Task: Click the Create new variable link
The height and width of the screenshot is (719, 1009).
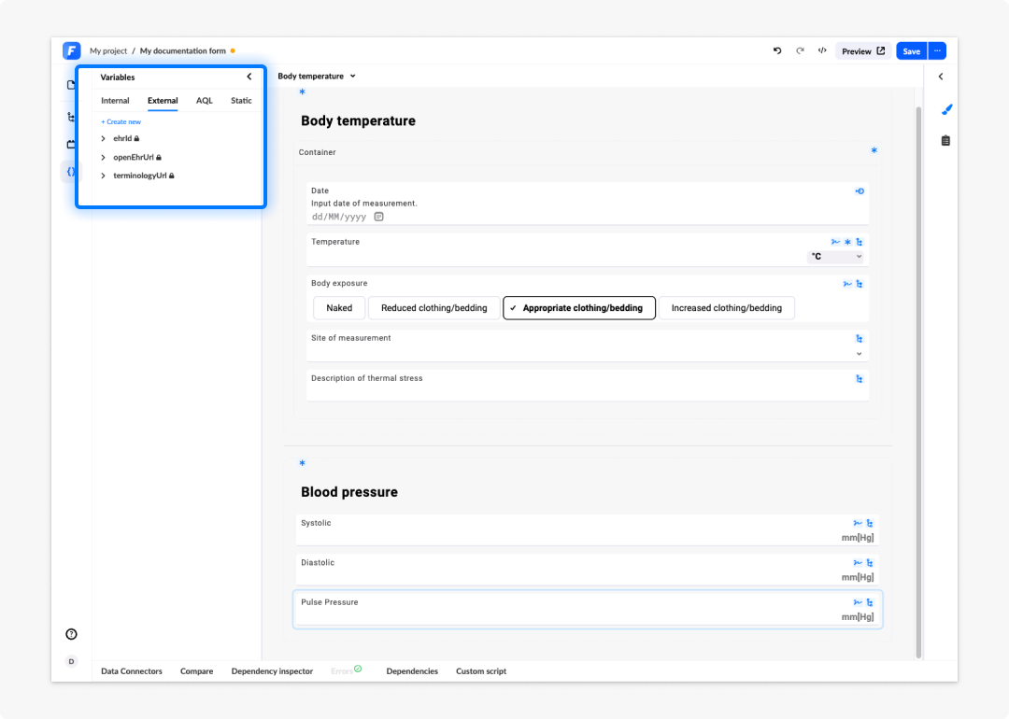Action: coord(121,121)
